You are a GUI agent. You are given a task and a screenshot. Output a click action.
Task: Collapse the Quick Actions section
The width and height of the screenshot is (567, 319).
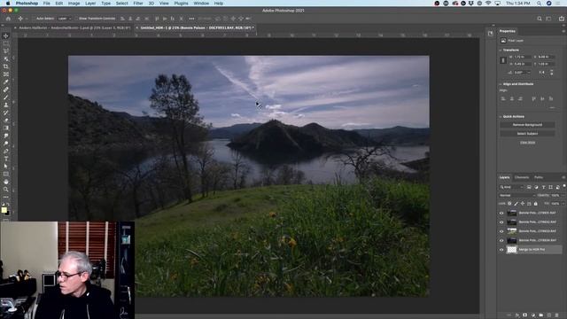click(501, 116)
